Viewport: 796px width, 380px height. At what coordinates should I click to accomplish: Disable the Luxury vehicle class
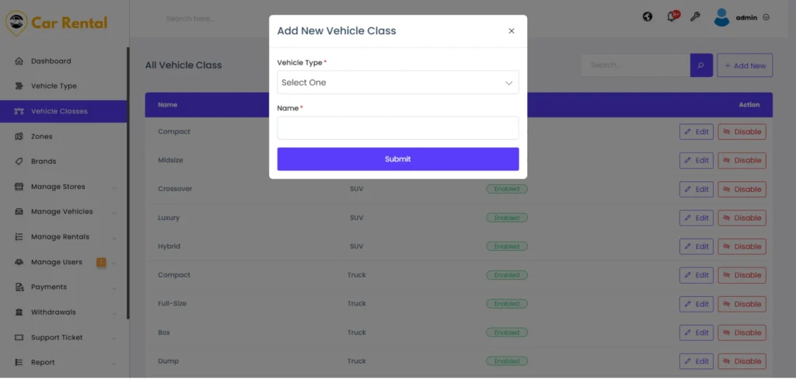coord(742,218)
